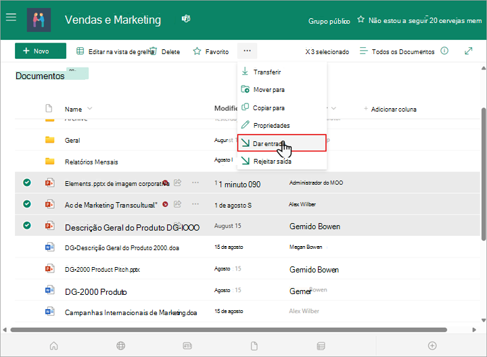Viewport: 487px width, 357px height.
Task: Click the PowerPoint icon of Elements.pptx
Action: [49, 183]
